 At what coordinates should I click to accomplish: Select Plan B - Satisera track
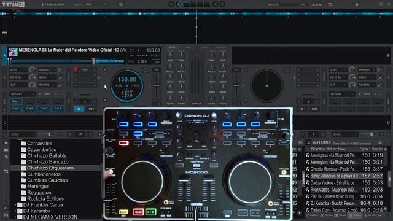344,196
